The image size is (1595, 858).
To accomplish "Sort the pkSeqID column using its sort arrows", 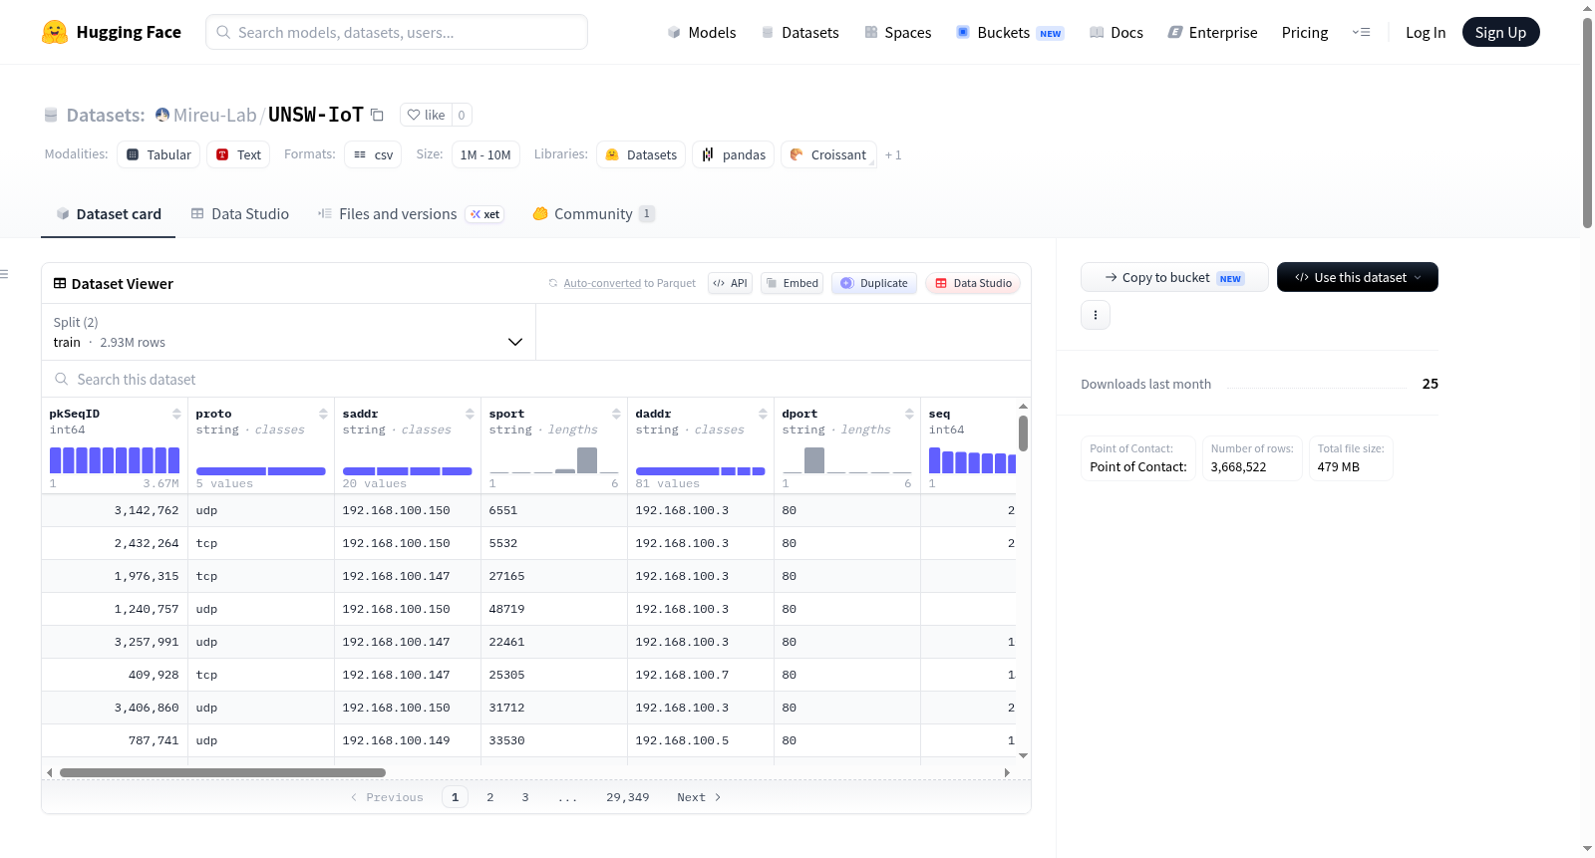I will point(176,414).
